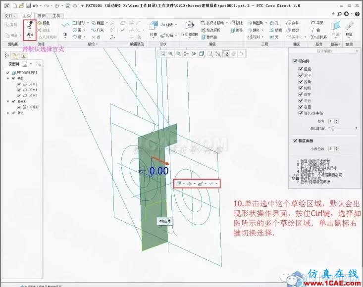
Task: Toggle the 精度面板 checkbox
Action: pyautogui.click(x=295, y=141)
